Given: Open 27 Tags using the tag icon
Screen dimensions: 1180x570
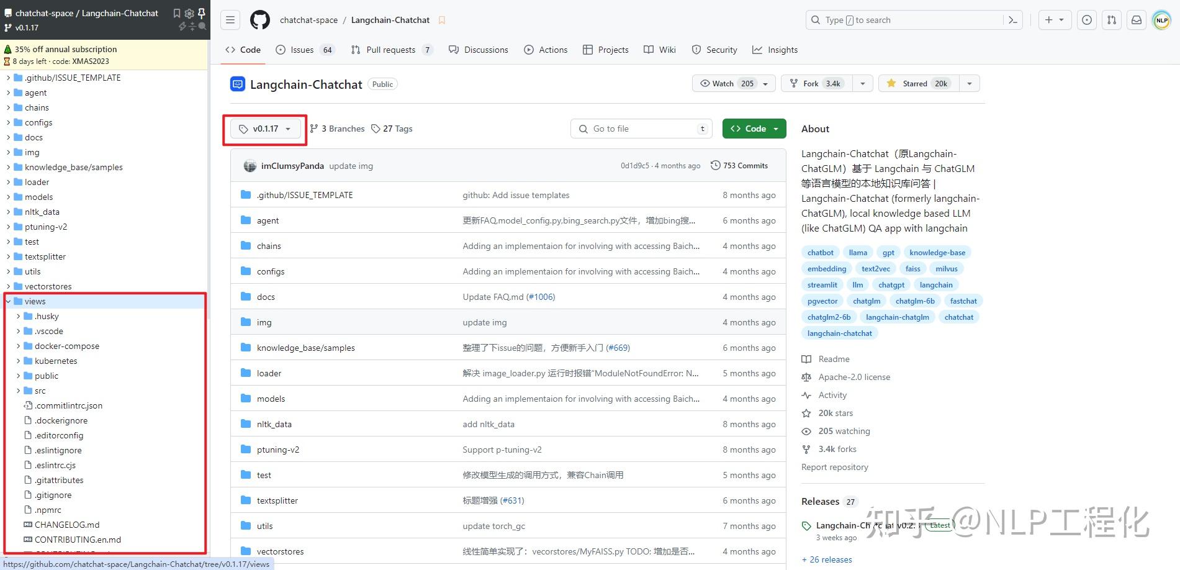Looking at the screenshot, I should pyautogui.click(x=391, y=129).
